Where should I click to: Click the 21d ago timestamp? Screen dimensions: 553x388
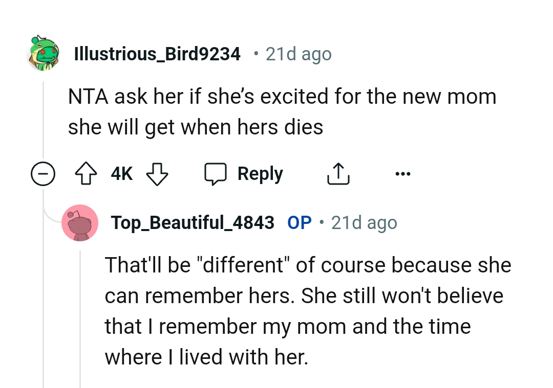pos(299,53)
